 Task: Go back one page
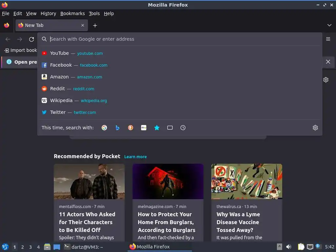click(8, 39)
